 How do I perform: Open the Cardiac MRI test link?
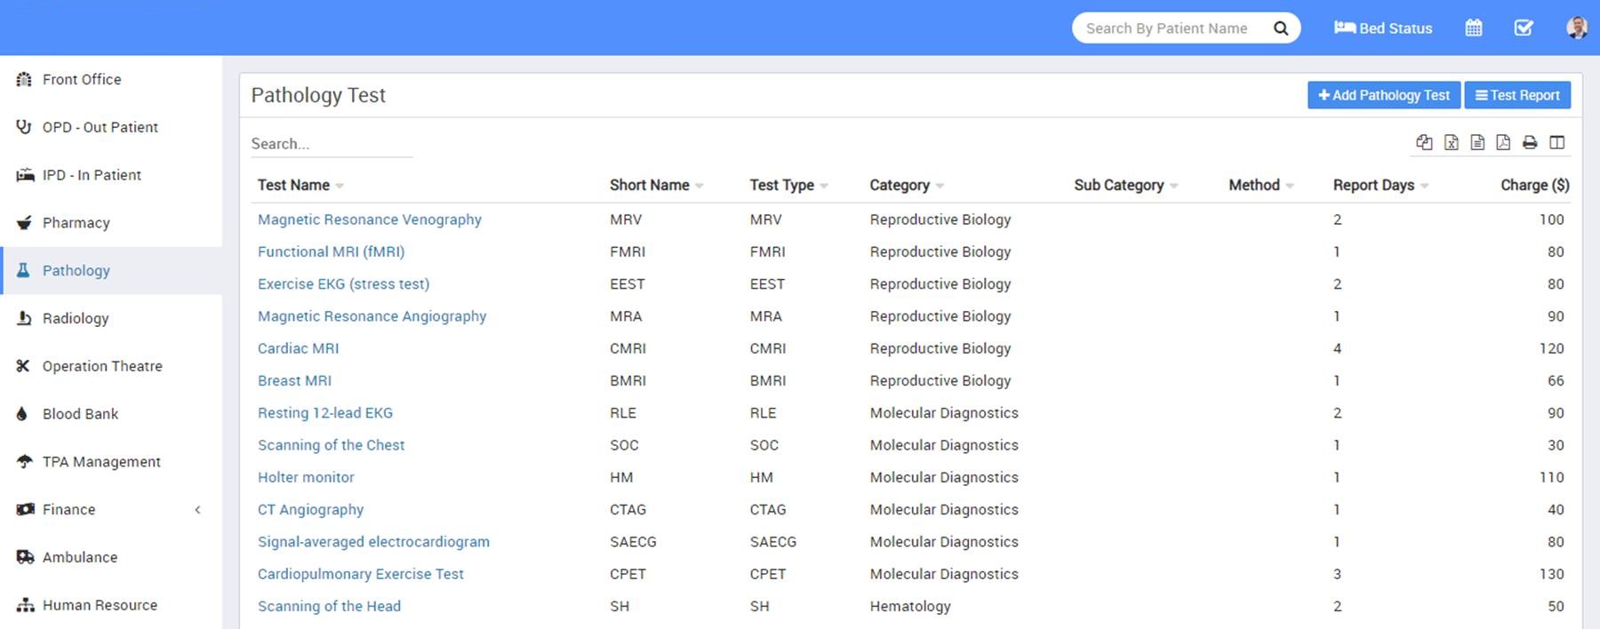(x=298, y=348)
